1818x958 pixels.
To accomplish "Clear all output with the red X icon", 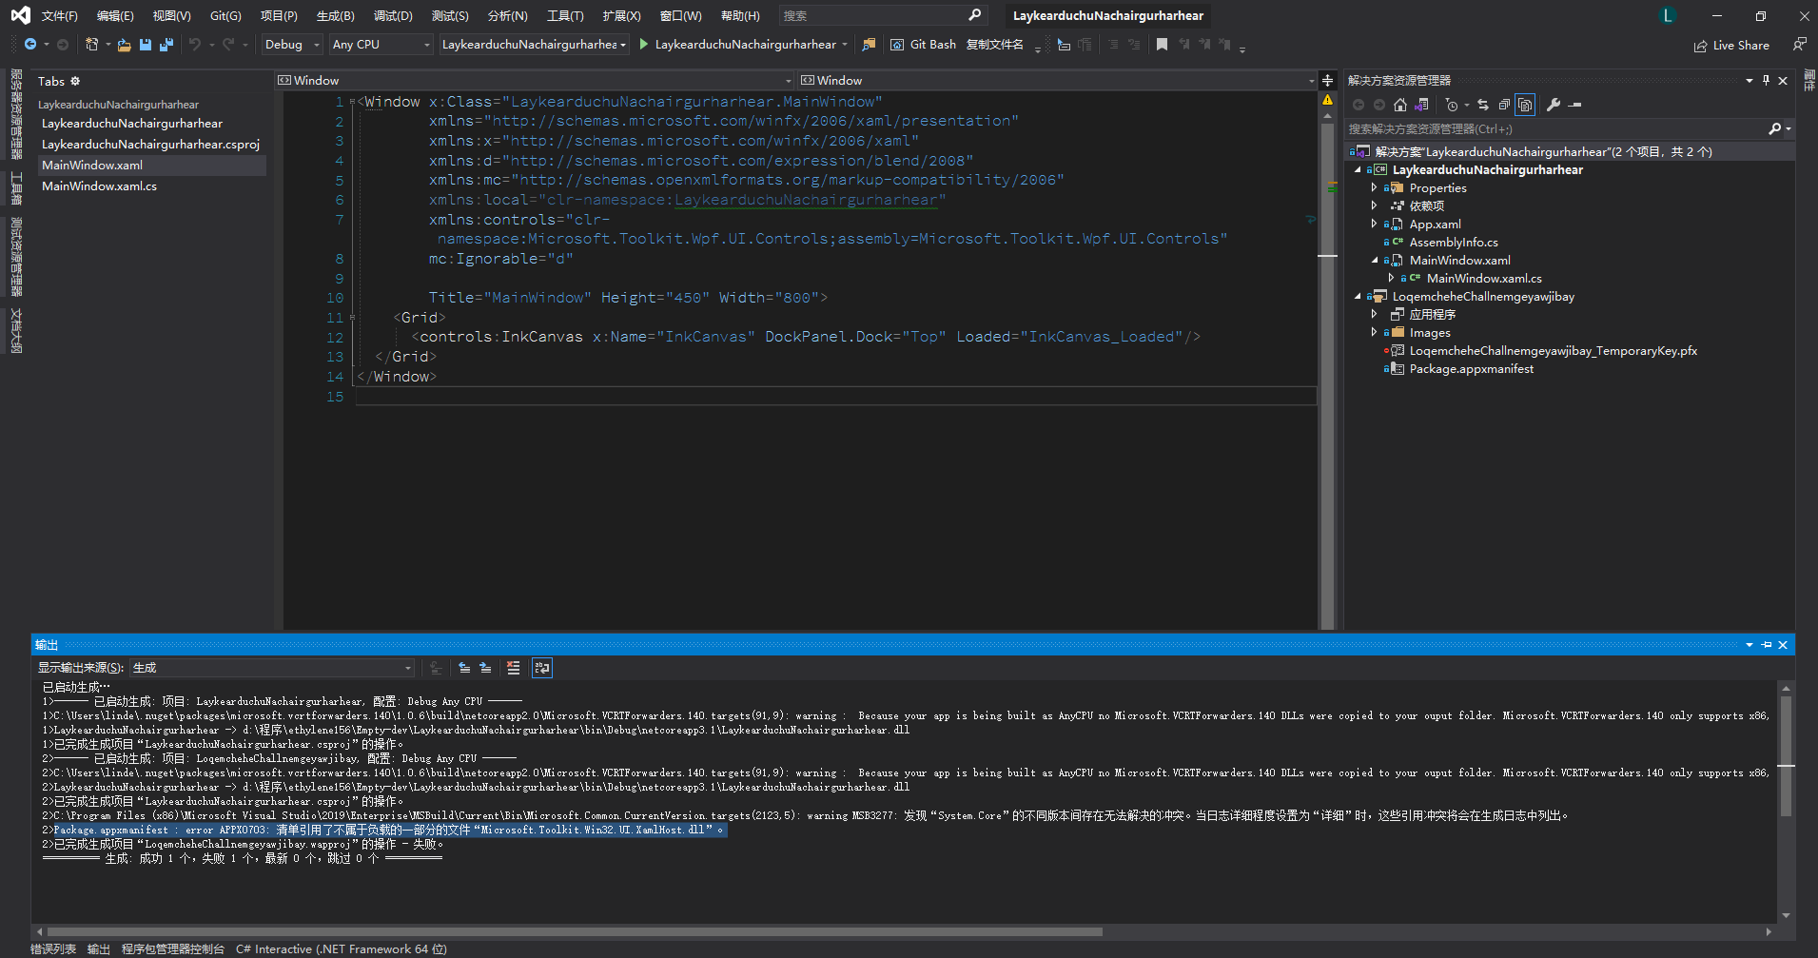I will click(x=514, y=668).
